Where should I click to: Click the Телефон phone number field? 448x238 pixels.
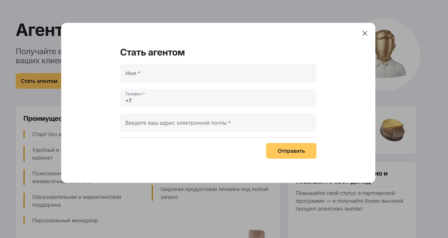pos(218,98)
